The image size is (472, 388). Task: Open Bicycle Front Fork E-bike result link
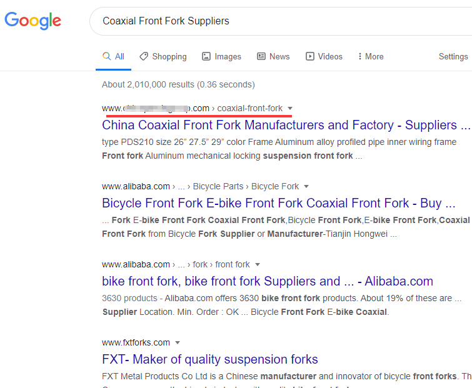pos(278,203)
